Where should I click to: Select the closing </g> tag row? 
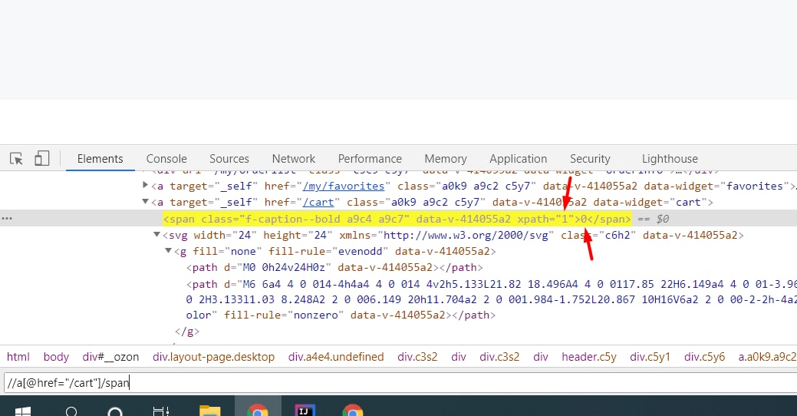(187, 332)
